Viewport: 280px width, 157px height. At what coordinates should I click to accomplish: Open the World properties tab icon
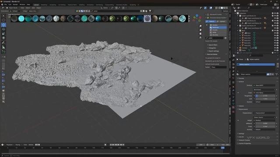(x=233, y=78)
